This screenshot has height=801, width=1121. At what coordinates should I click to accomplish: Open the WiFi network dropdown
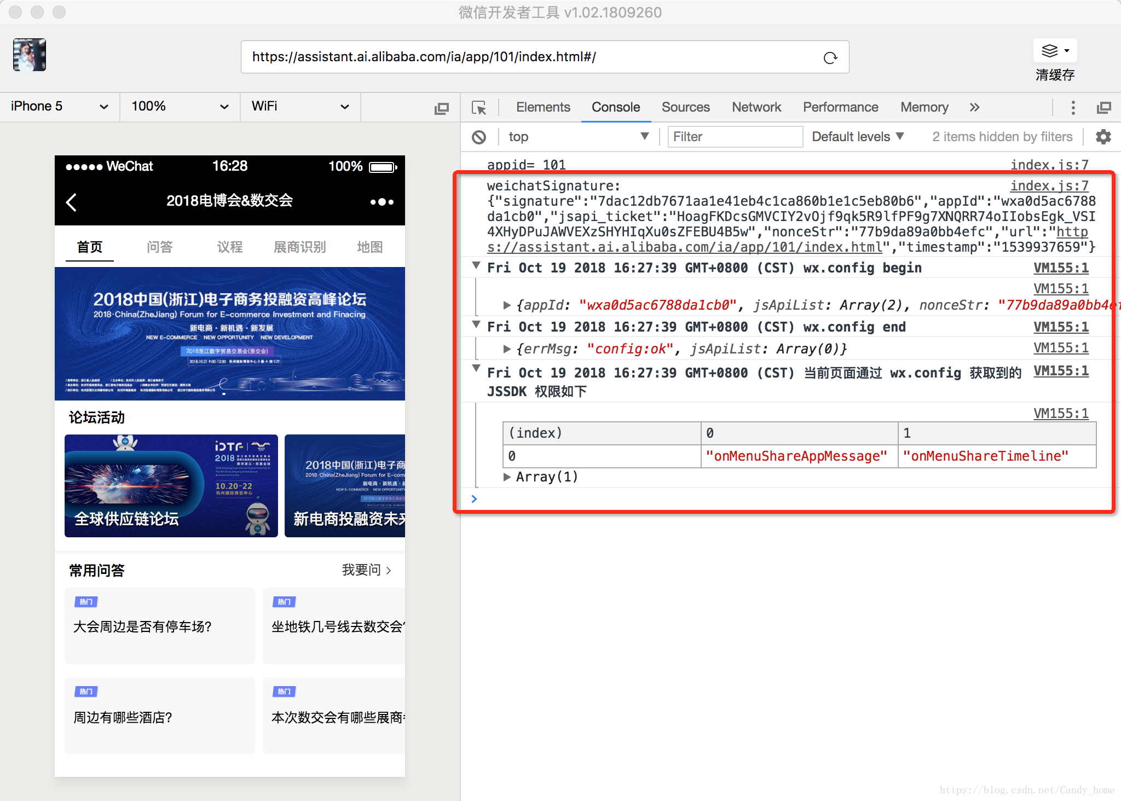[x=301, y=106]
